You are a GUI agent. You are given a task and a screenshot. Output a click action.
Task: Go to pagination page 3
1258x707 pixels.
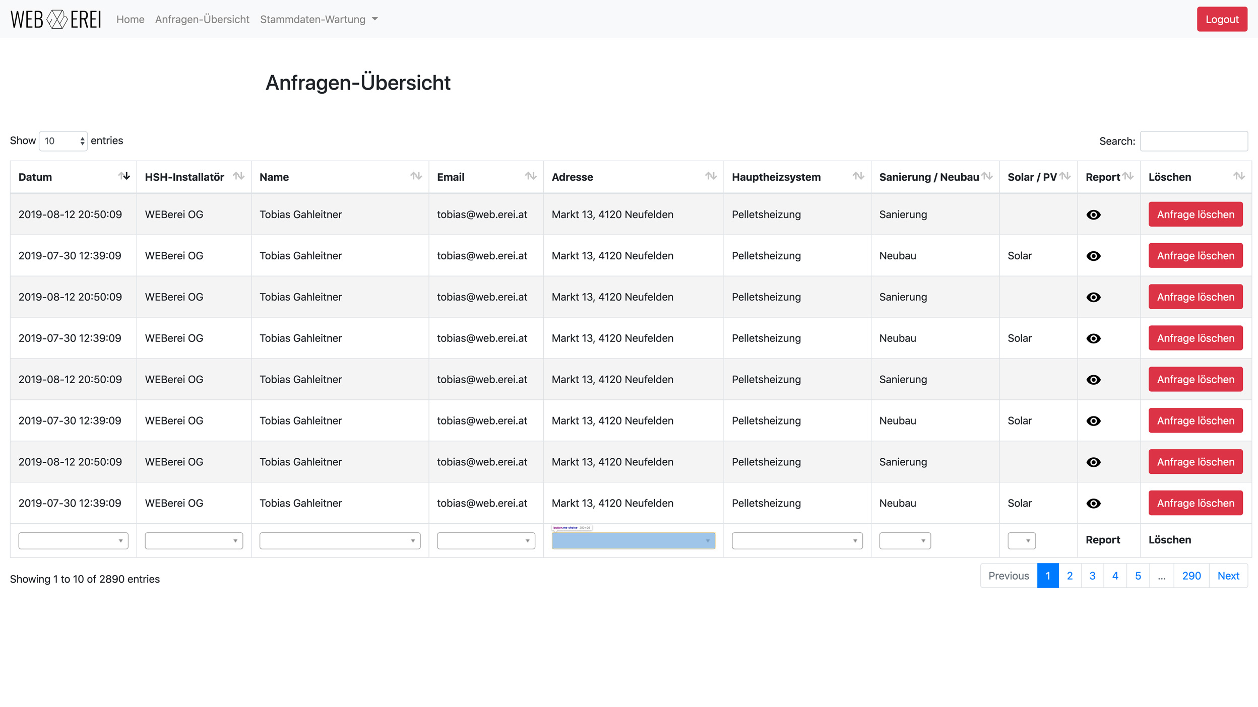pos(1092,576)
